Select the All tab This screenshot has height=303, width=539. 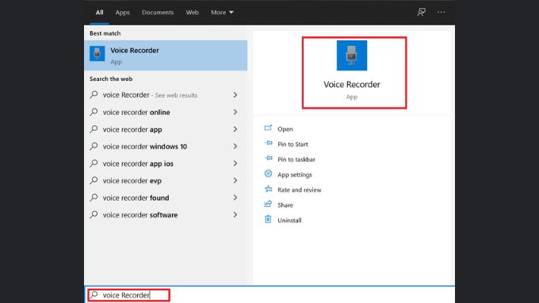(99, 13)
